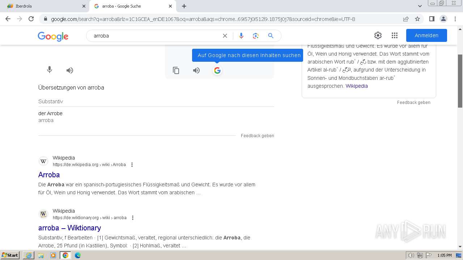
Task: Open the share page icon in the address bar
Action: tap(406, 19)
